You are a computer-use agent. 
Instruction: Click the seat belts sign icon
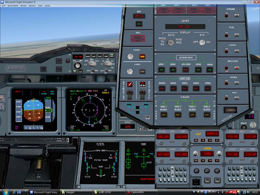[142, 84]
